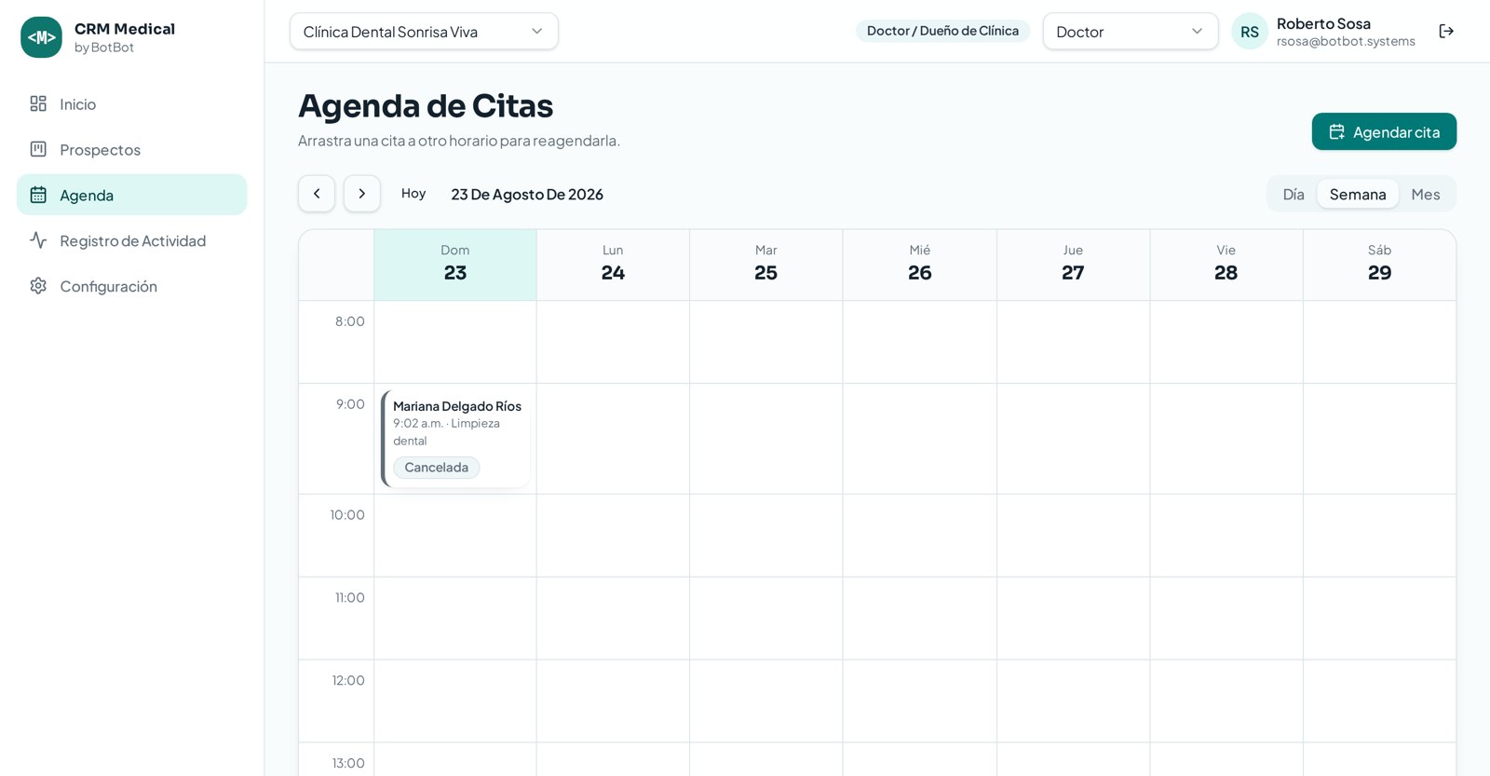Open Prospectos in the sidebar
1490x776 pixels.
[131, 149]
